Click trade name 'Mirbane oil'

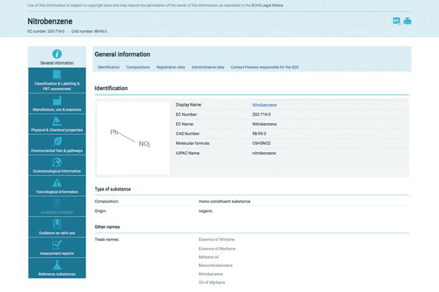(209, 257)
